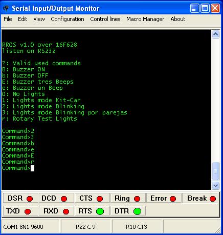Click the Ring indicator red LED
This screenshot has height=235, width=223.
point(137,199)
